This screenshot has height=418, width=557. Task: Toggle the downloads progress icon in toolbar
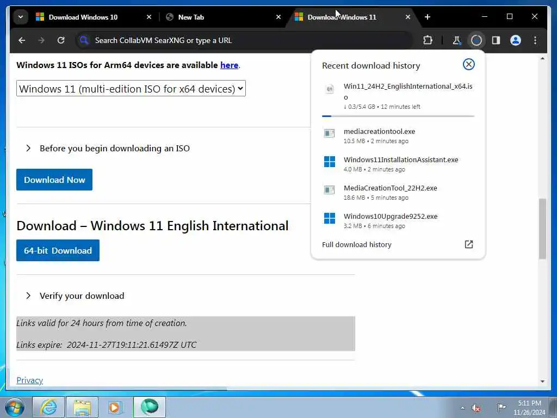coord(476,40)
